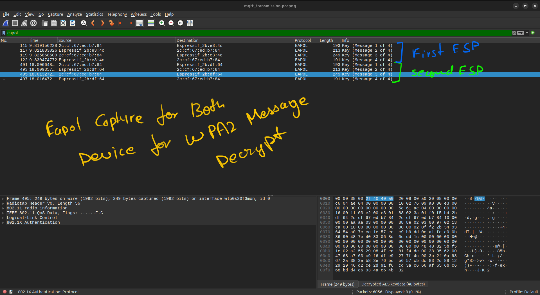Reset text to normal size
Viewport: 540px width, 295px height.
(181, 23)
